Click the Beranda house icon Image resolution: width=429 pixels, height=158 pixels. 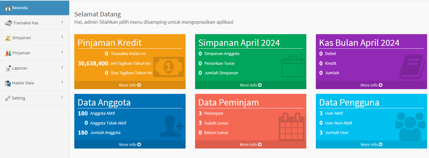8,8
